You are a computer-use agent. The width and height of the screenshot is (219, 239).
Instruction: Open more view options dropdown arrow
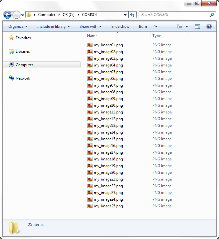coord(187,27)
